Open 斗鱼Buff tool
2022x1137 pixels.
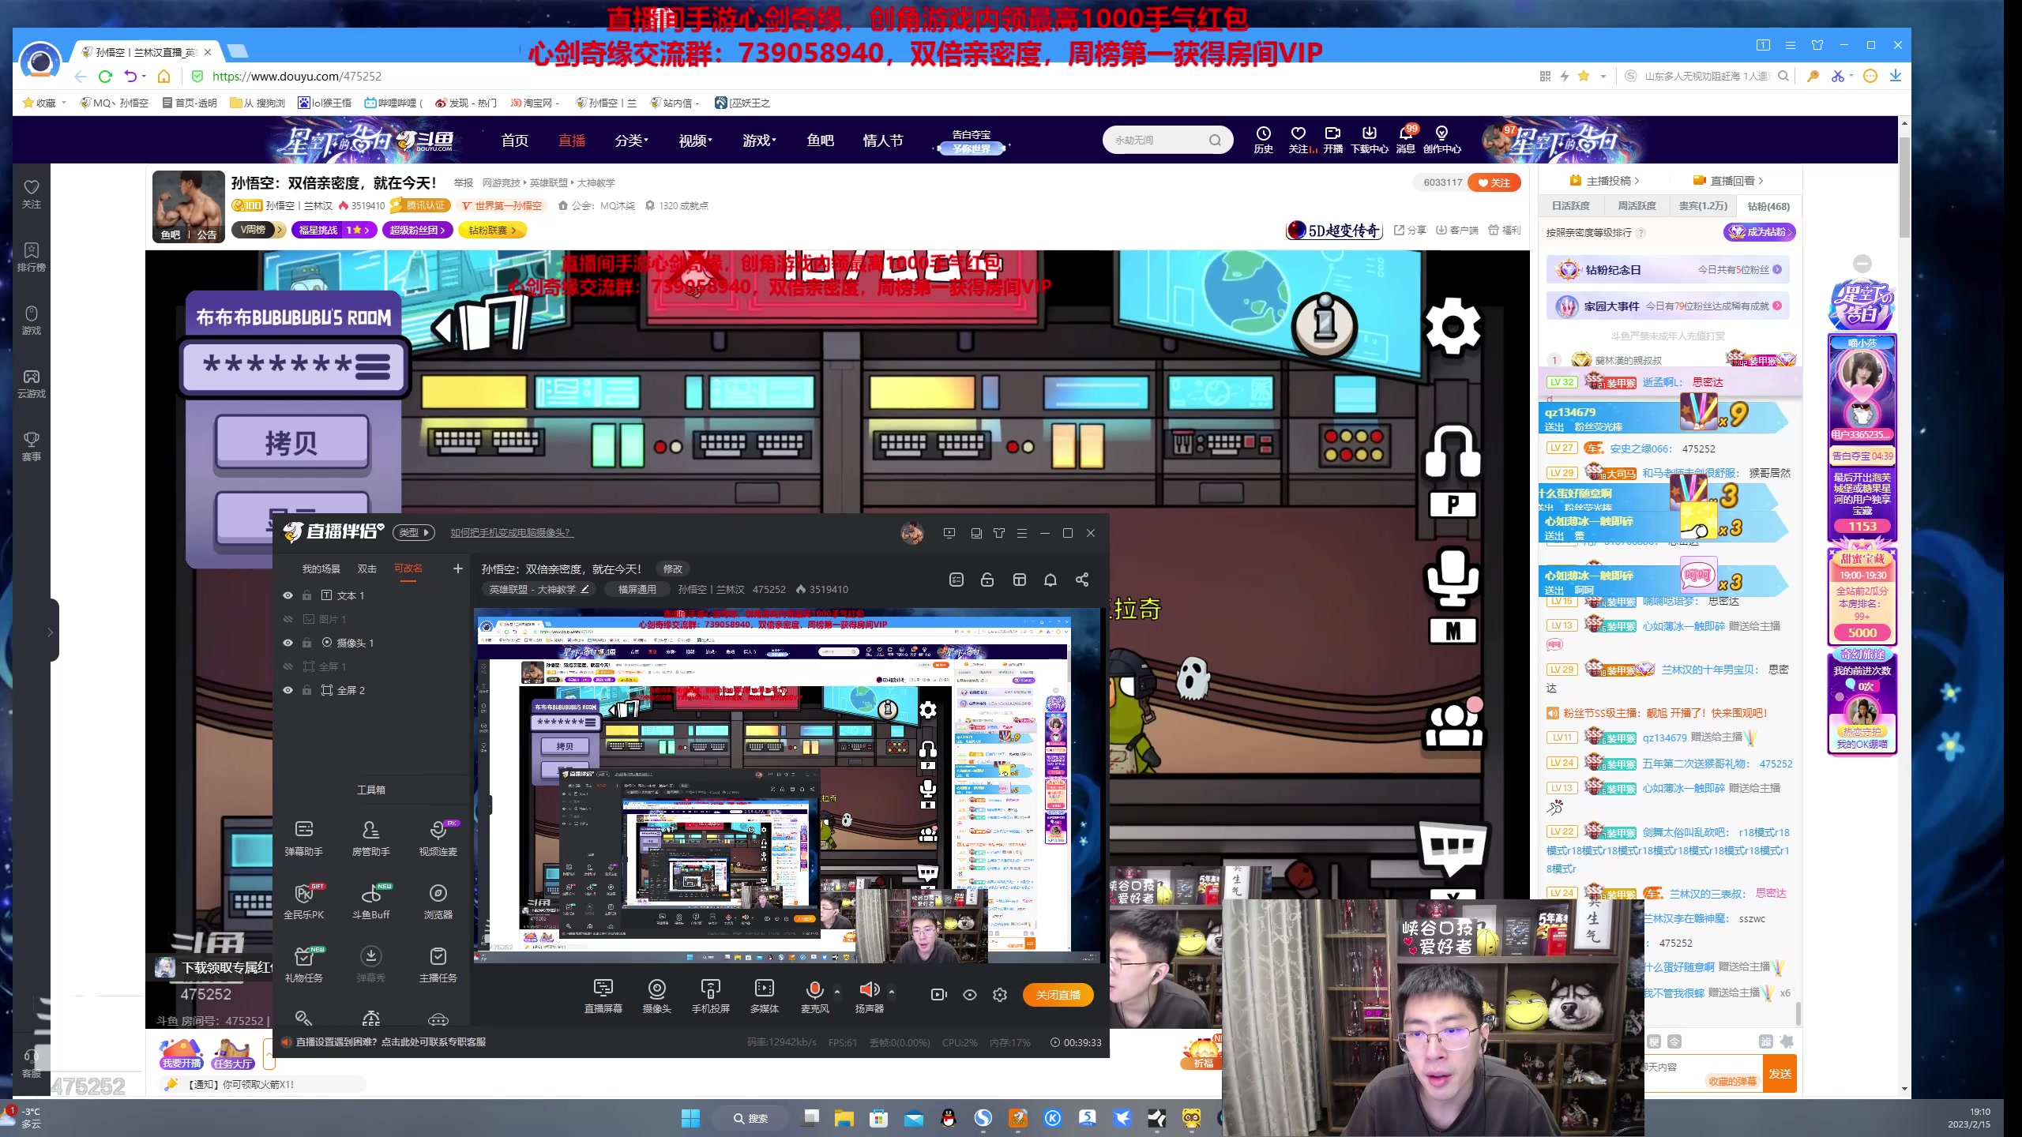coord(370,901)
